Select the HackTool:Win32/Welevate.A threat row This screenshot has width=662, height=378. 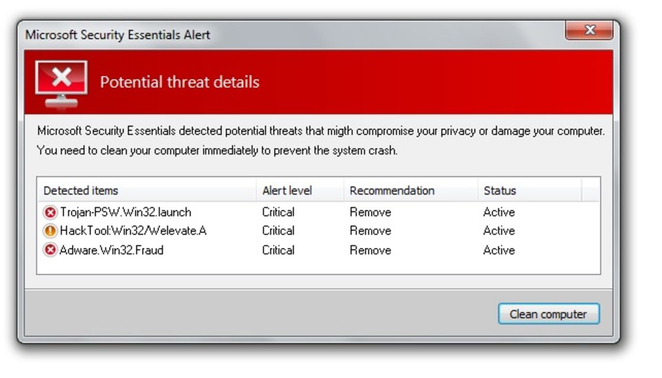(133, 231)
